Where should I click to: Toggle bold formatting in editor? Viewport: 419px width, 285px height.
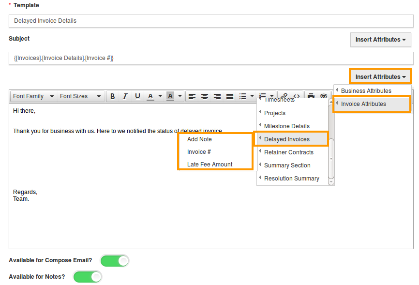pyautogui.click(x=112, y=96)
